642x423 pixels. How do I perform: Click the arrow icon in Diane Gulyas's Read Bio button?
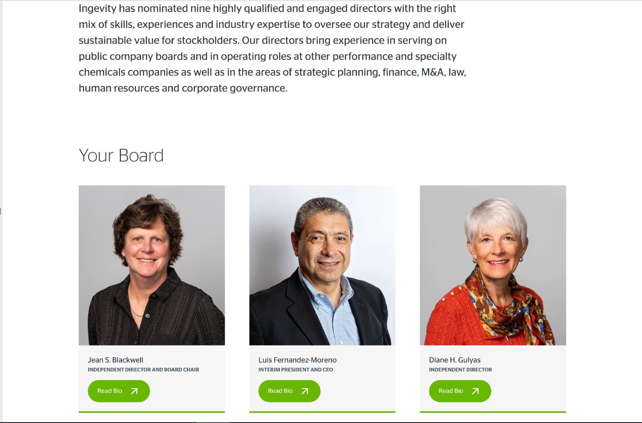pos(476,391)
